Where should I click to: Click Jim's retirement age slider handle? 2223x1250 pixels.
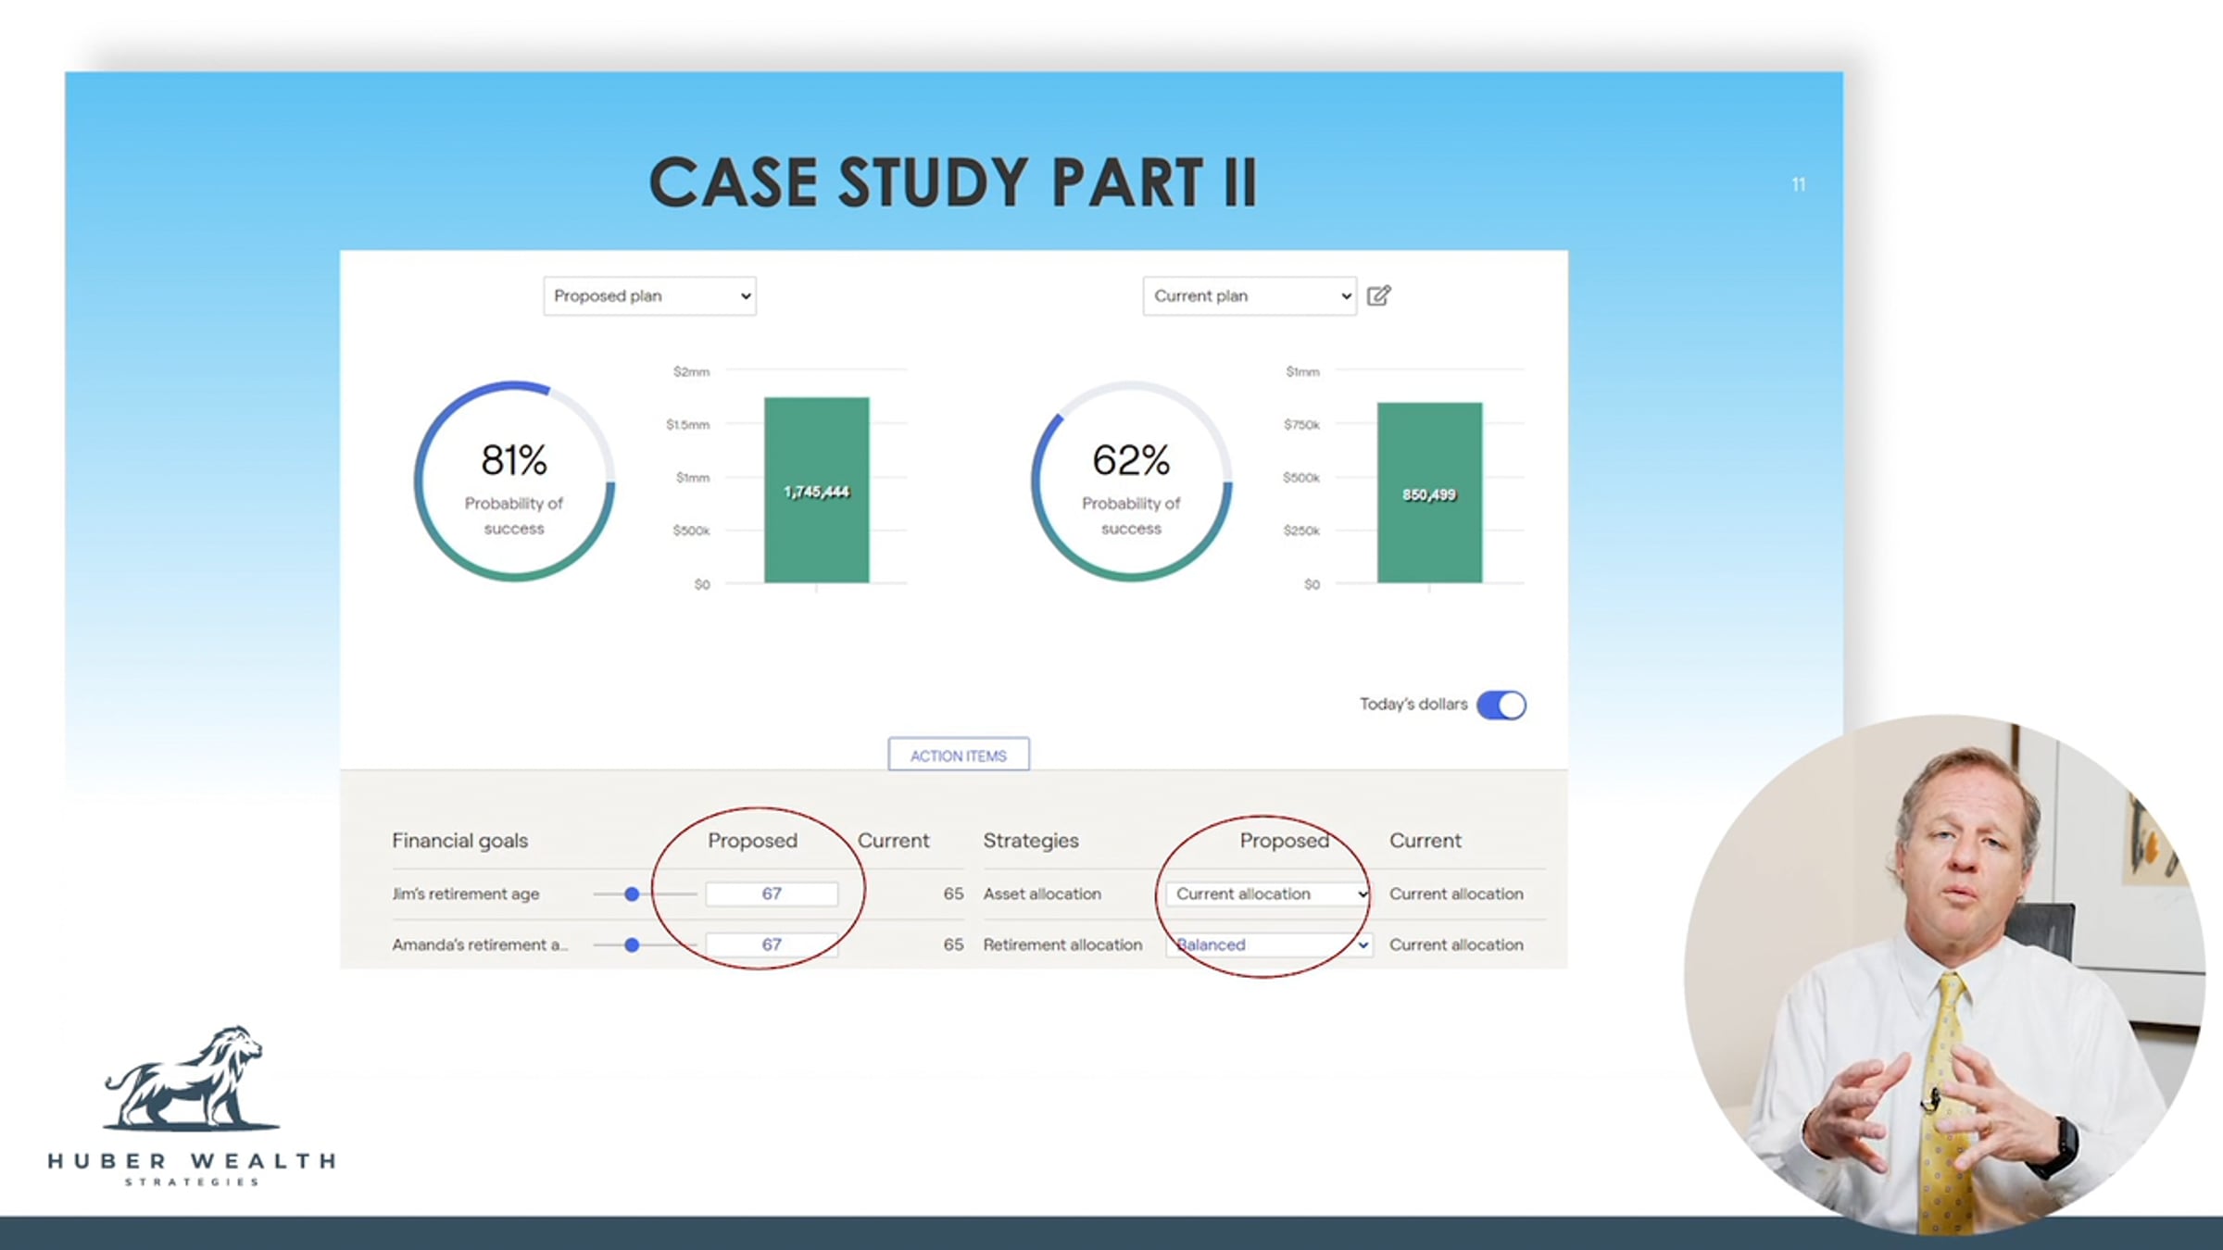tap(632, 894)
